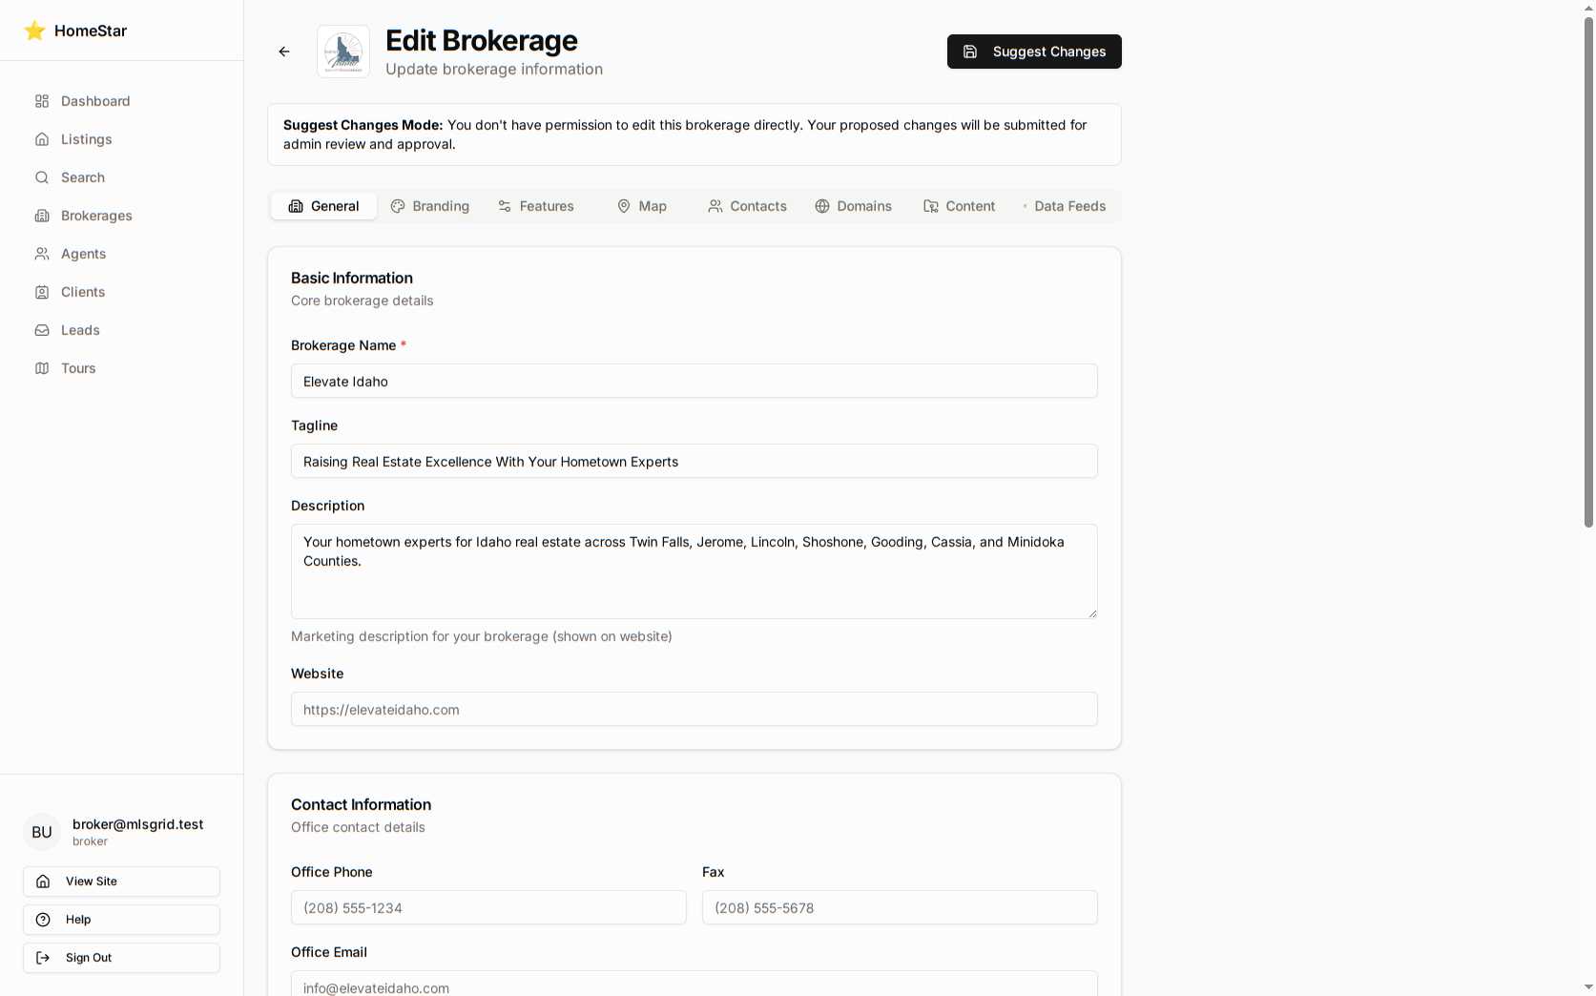Click the Search magnifier icon
1596x996 pixels.
[x=42, y=177]
